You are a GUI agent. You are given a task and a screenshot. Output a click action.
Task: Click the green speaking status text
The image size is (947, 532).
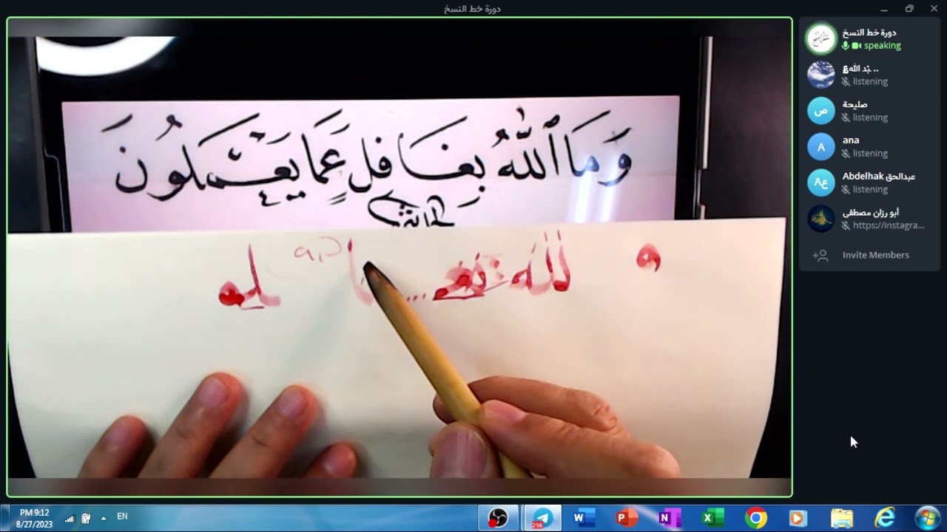882,46
